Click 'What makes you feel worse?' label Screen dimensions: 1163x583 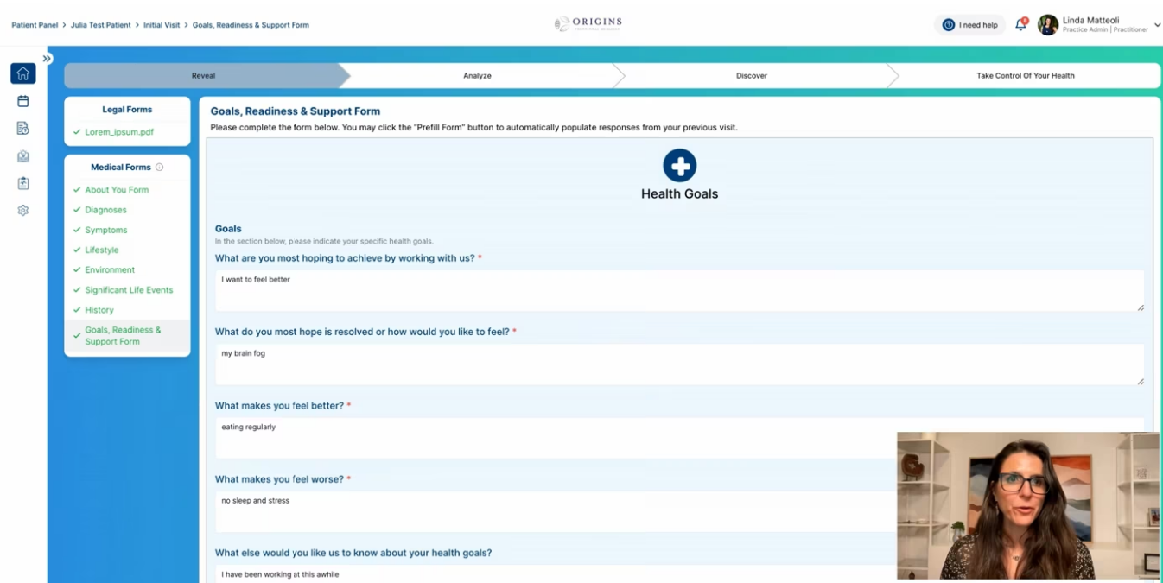click(x=279, y=479)
